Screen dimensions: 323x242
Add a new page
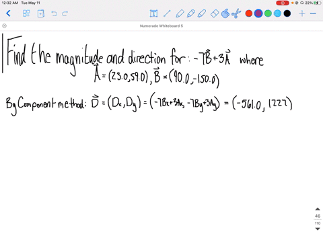(x=40, y=13)
